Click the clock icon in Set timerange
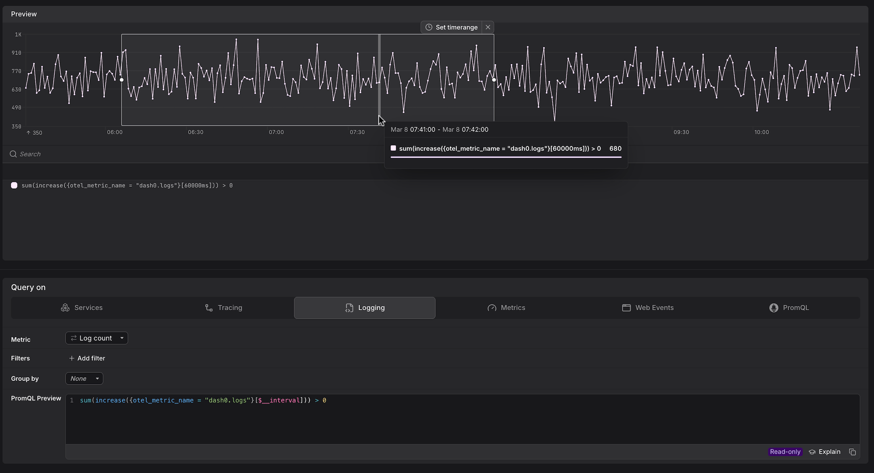The width and height of the screenshot is (874, 473). [x=429, y=27]
